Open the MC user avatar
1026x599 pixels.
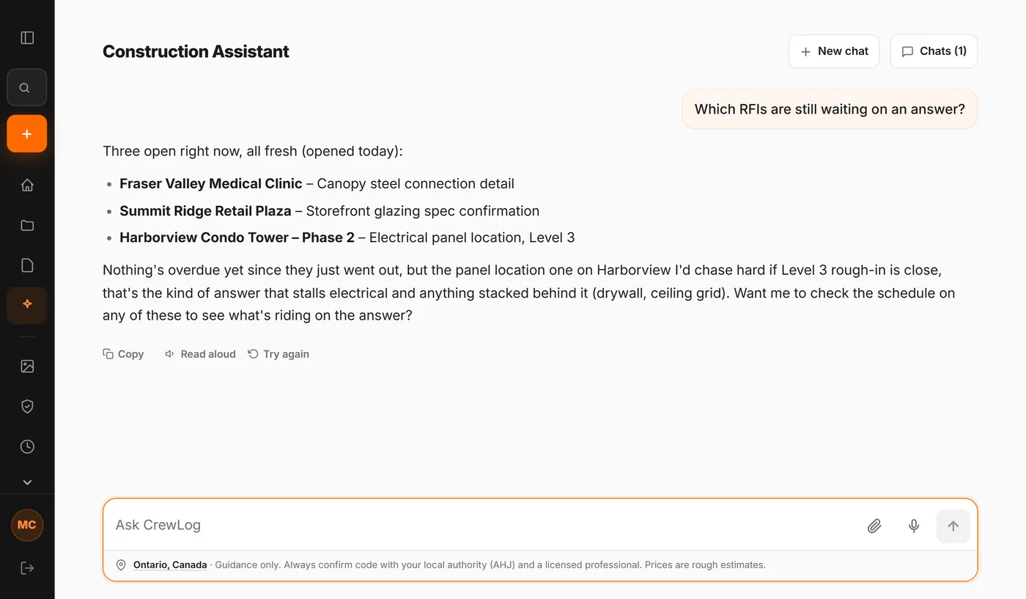(27, 525)
